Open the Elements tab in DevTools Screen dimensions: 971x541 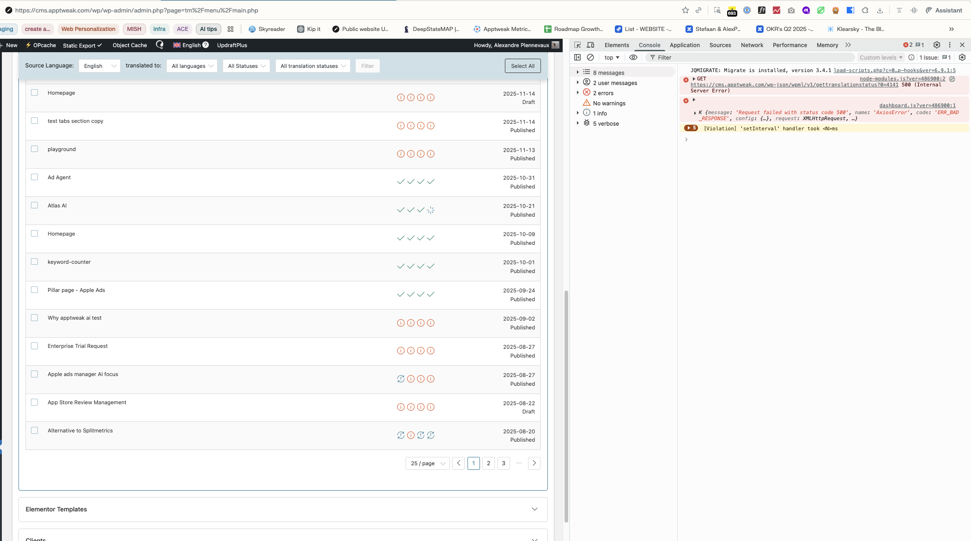point(616,45)
